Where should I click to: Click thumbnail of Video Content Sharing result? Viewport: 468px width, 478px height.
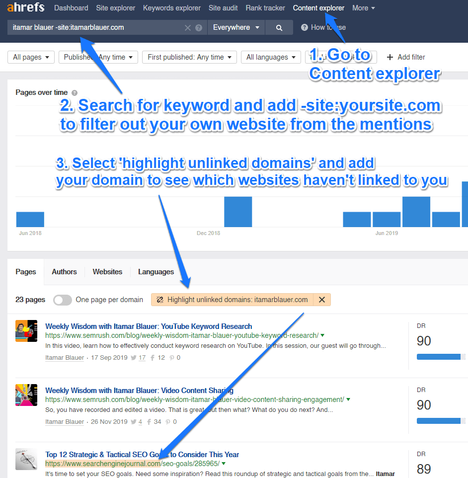[26, 395]
